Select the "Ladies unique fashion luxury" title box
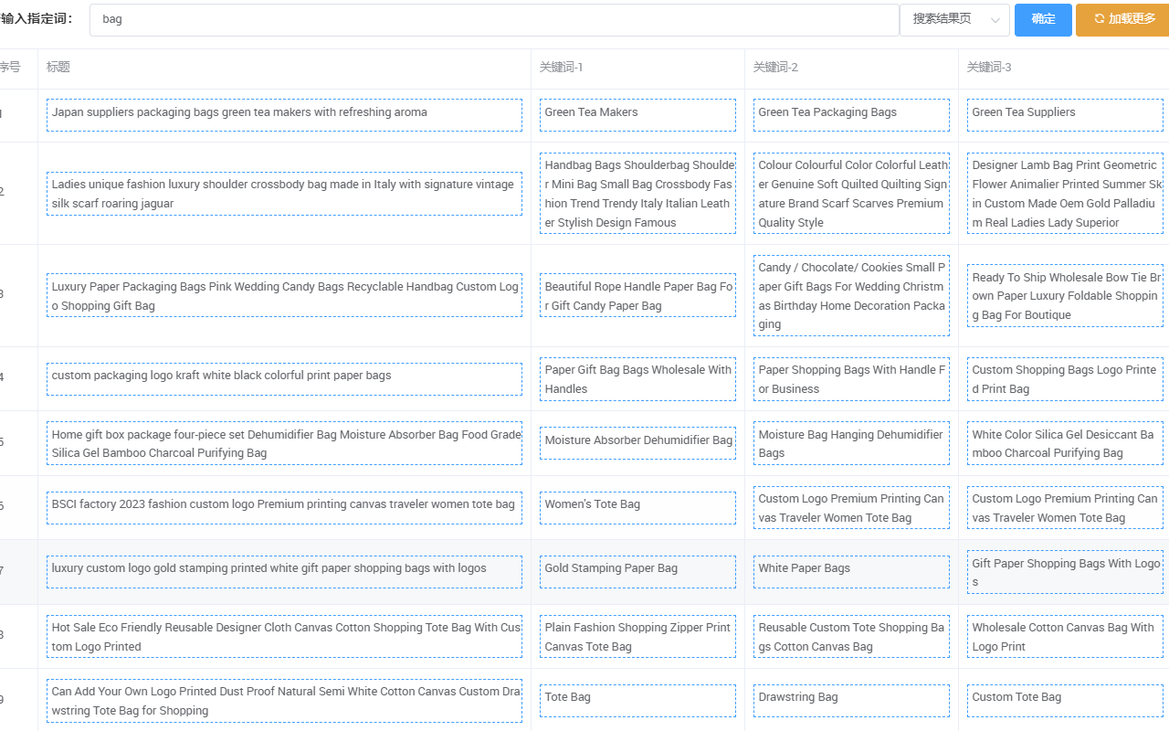The image size is (1169, 731). click(284, 194)
